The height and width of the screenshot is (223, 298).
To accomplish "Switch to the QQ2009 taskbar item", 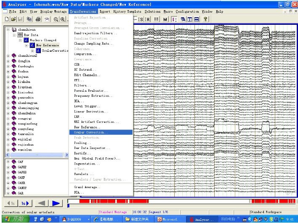I will point(75,219).
